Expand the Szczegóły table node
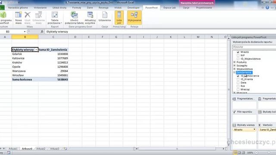This screenshot has width=276, height=155. tap(235, 65)
